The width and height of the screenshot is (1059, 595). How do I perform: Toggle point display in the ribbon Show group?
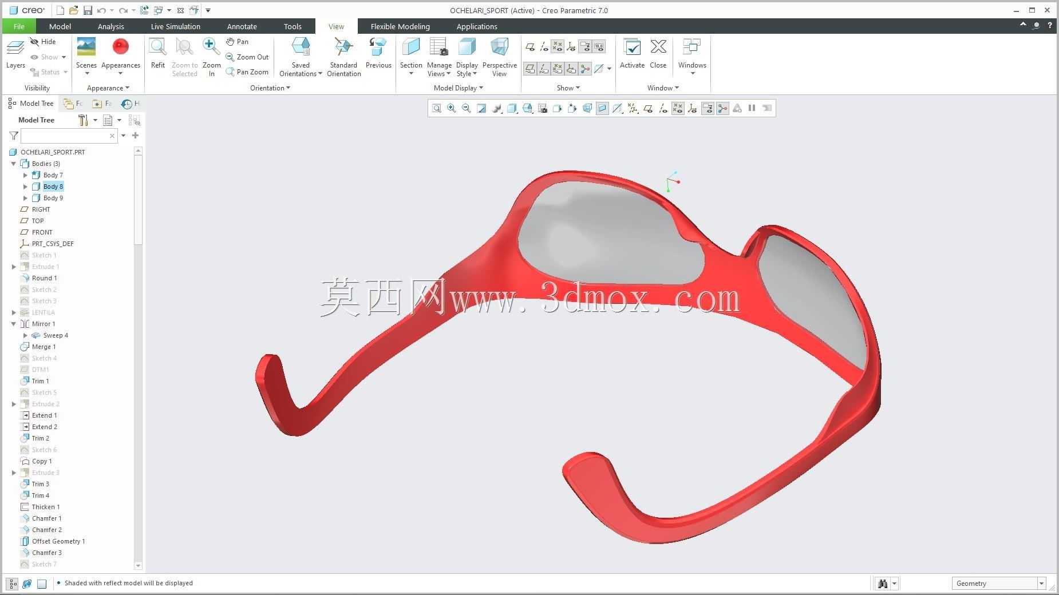[x=558, y=47]
